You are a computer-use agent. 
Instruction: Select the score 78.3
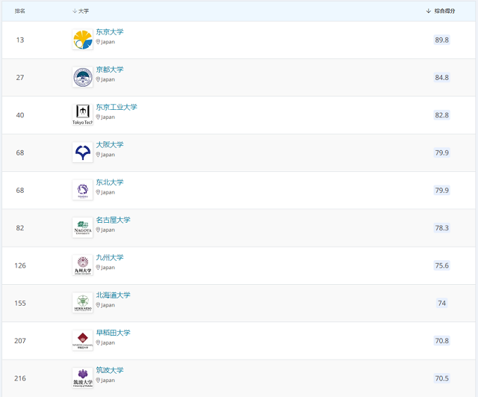[441, 227]
